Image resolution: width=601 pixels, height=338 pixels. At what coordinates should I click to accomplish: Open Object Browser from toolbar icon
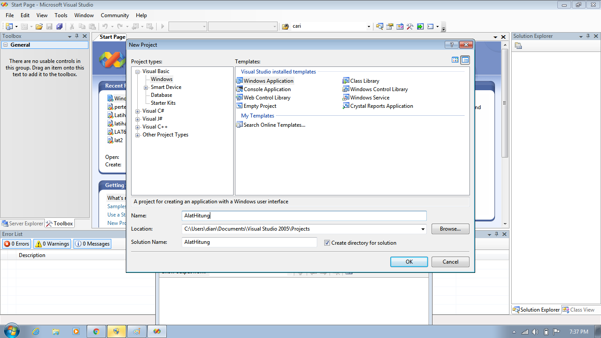399,26
